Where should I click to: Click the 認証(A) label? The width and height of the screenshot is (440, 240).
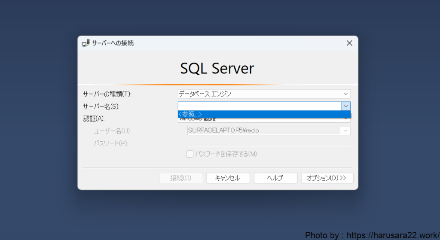(x=94, y=118)
